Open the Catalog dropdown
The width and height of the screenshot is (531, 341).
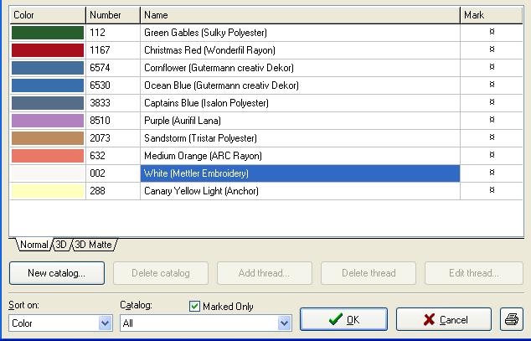(285, 323)
